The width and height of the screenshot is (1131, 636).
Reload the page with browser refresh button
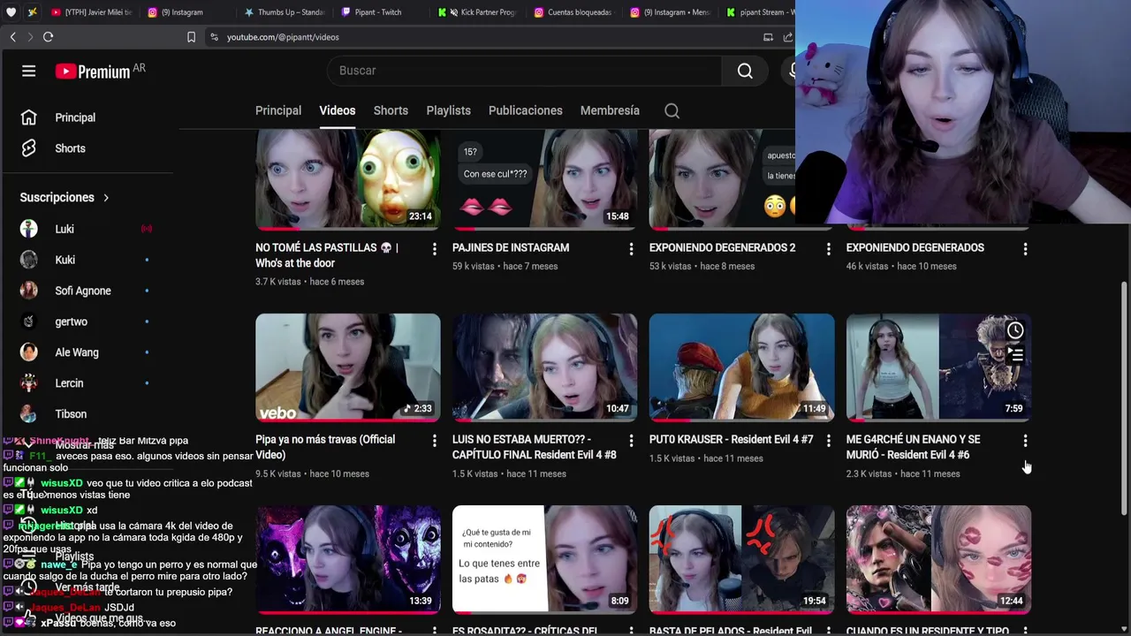point(49,37)
